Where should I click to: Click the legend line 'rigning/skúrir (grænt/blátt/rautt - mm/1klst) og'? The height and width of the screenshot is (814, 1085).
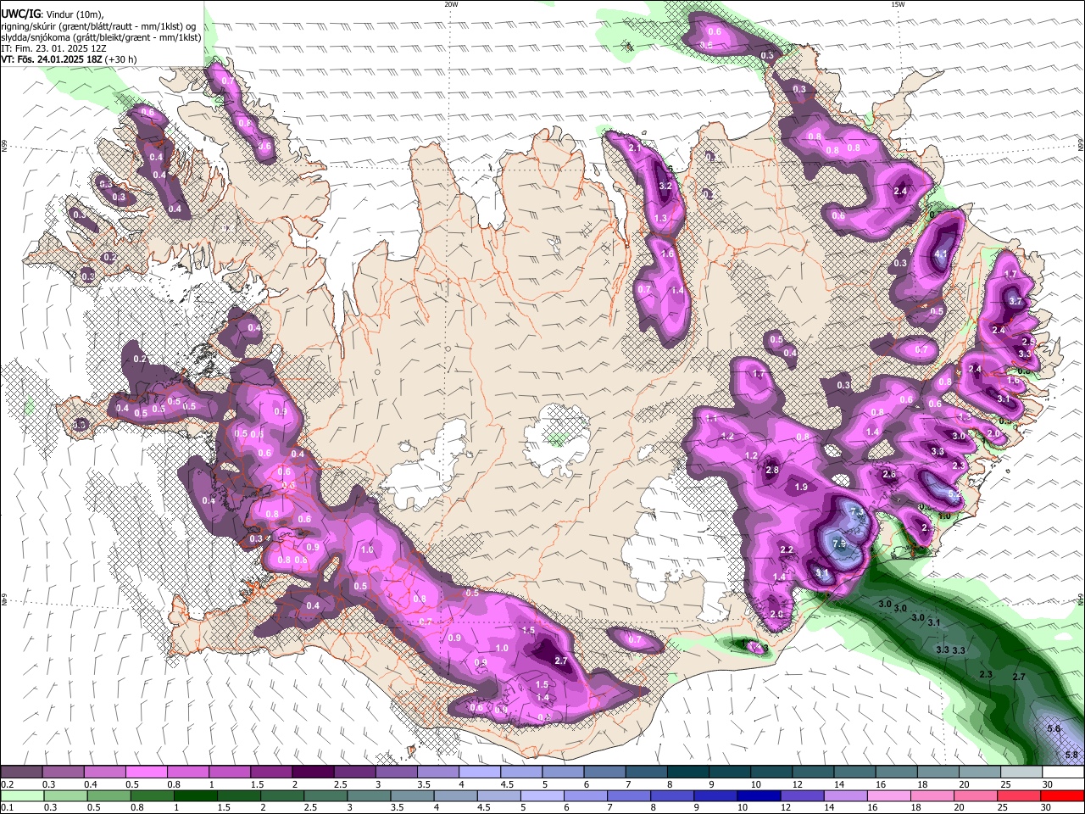tap(97, 26)
